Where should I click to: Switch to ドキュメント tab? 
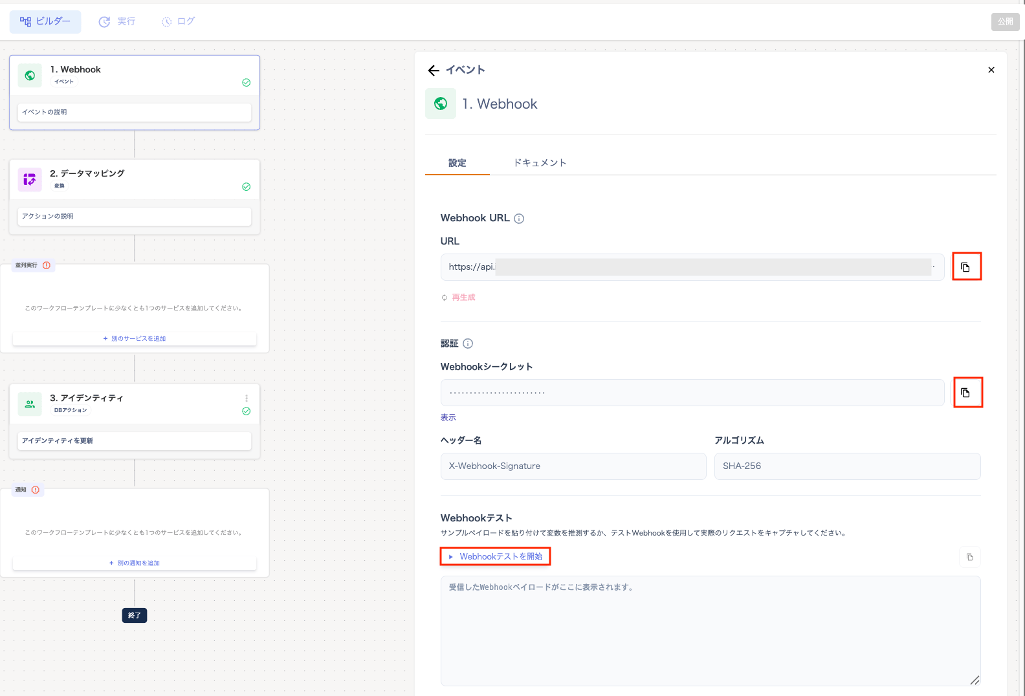[540, 163]
